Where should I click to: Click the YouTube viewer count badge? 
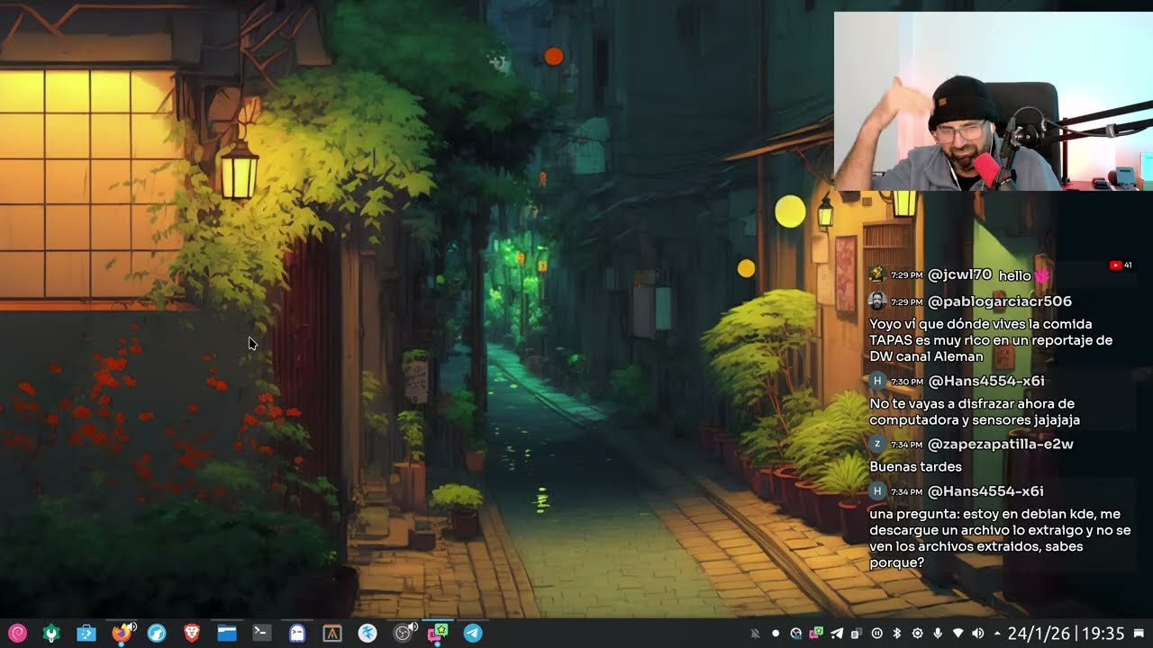click(1121, 265)
